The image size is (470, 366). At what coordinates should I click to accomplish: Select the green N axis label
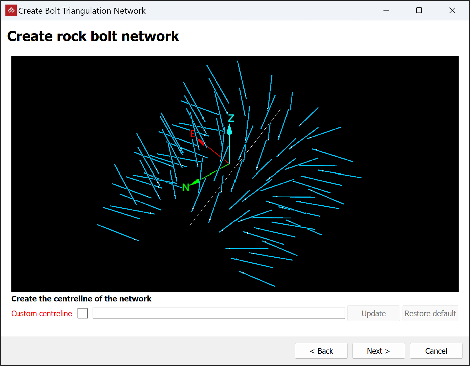point(186,187)
